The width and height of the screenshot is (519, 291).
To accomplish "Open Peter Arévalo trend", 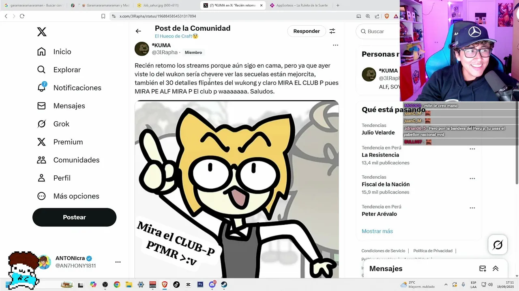I will [x=379, y=214].
